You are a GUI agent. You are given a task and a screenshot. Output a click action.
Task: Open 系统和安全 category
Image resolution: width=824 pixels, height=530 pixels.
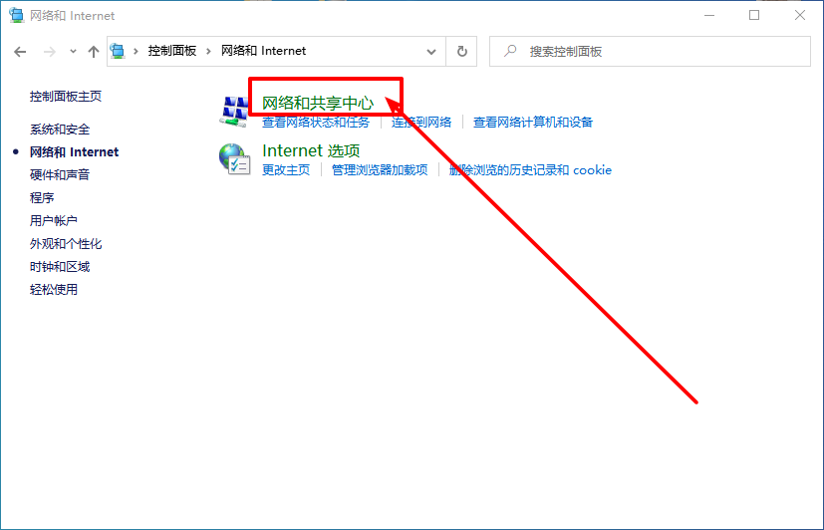[x=60, y=130]
